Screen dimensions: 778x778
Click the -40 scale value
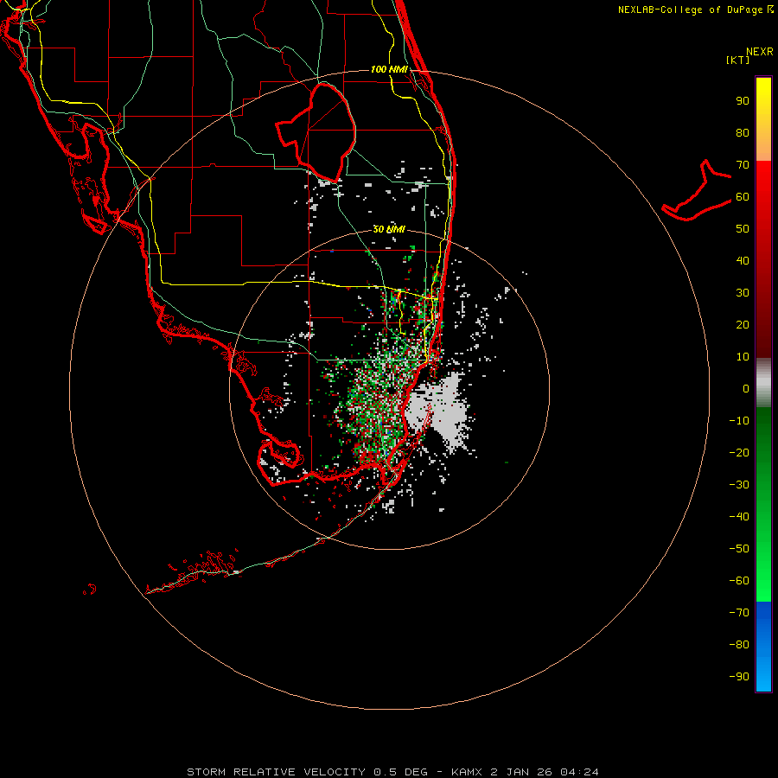(x=739, y=517)
